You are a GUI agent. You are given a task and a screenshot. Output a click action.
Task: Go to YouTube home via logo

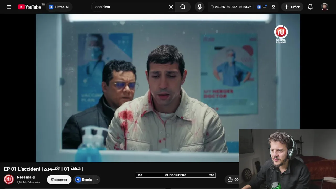click(x=29, y=7)
